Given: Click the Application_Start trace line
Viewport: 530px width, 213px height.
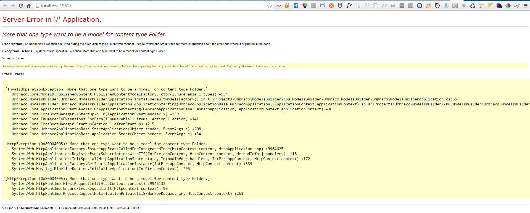Looking at the screenshot, I should 106,134.
